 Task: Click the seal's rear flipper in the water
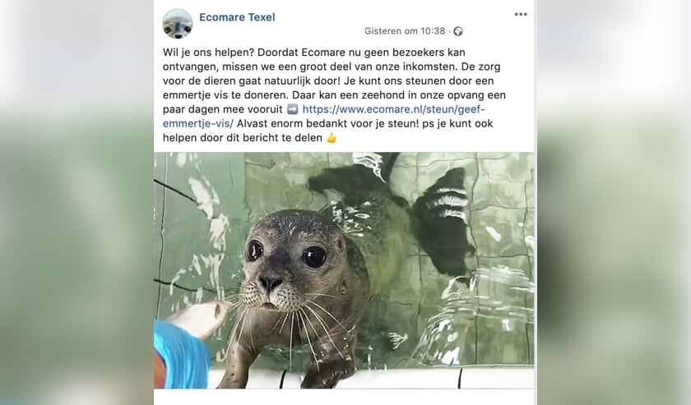pyautogui.click(x=443, y=220)
